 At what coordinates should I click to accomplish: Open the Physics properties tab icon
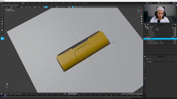145,83
